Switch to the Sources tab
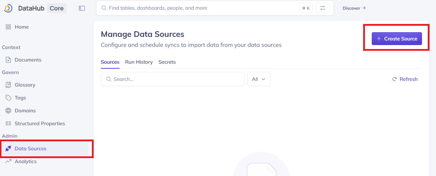436x176 pixels. tap(110, 62)
